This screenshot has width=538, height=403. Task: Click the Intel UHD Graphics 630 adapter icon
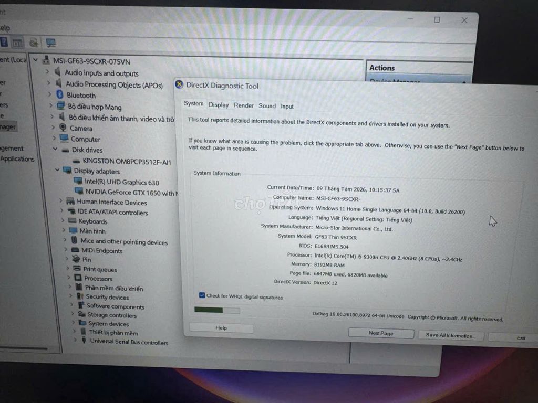(78, 181)
